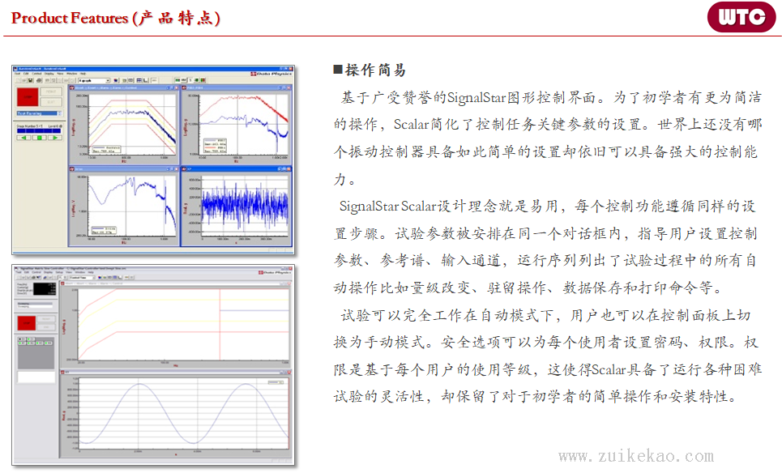Click red STOP button in sine controller window
Viewport: 782px width, 473px height.
[27, 323]
